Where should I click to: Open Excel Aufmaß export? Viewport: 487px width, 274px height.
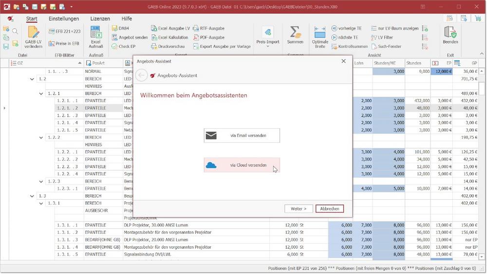pos(95,36)
